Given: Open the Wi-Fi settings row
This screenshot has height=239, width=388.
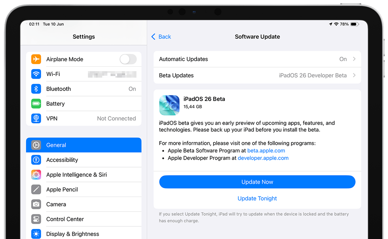Looking at the screenshot, I should coord(84,74).
